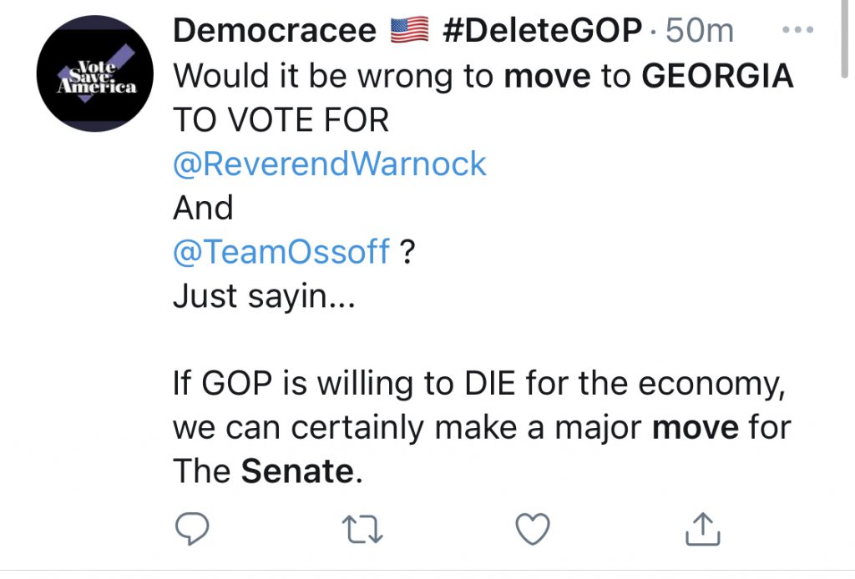855x579 pixels.
Task: Click the scrollbar at the right edge
Action: [844, 39]
